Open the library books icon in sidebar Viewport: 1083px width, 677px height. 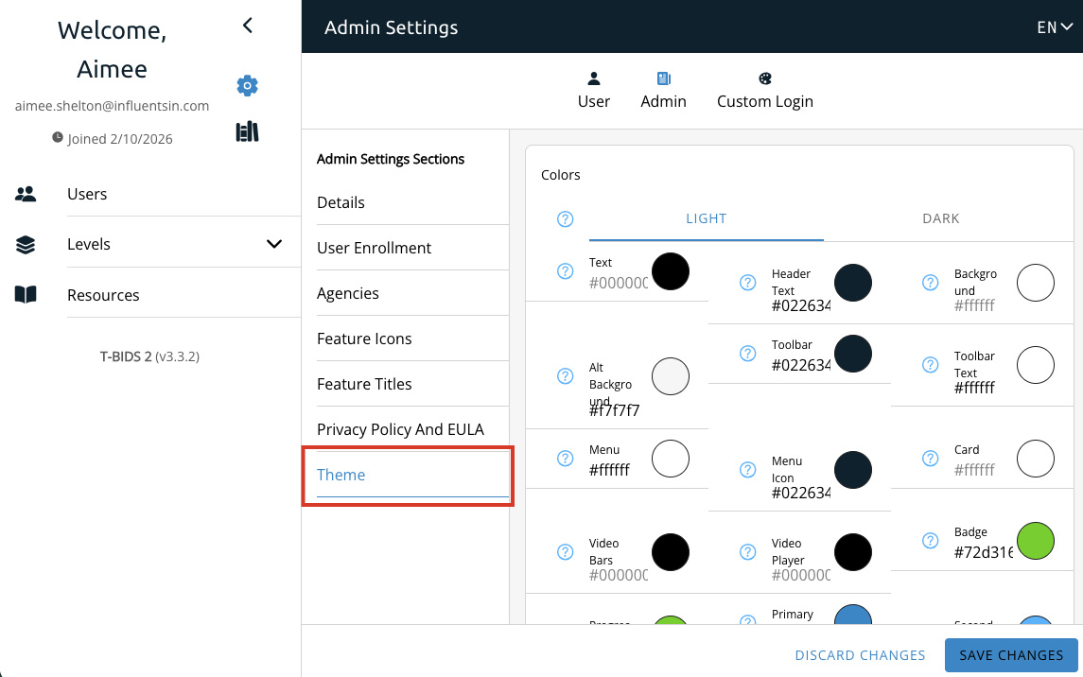click(x=247, y=132)
